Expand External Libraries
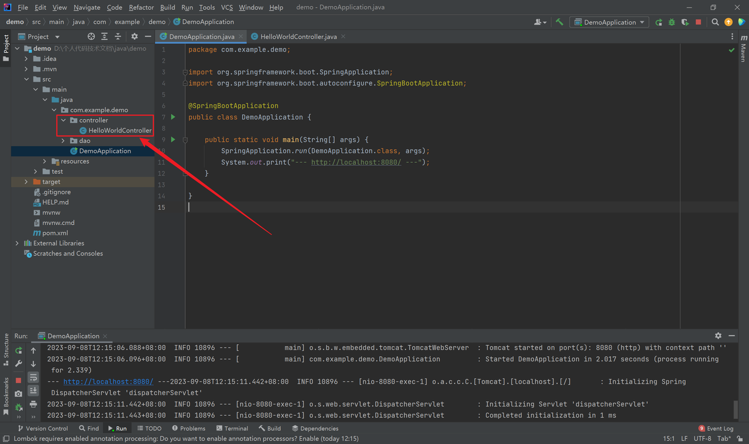Viewport: 749px width, 444px height. tap(16, 243)
